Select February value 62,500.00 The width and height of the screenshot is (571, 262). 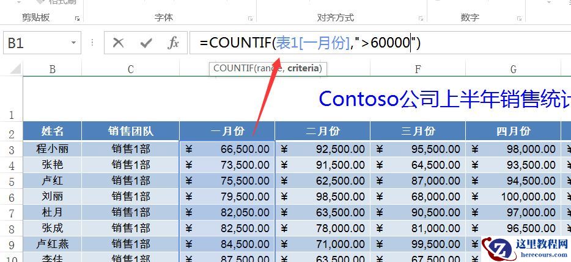pyautogui.click(x=323, y=181)
